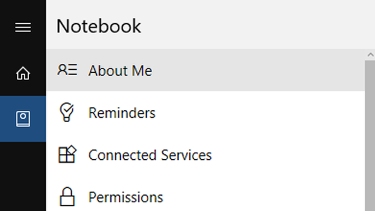Click the Connected Services tiles icon
Image resolution: width=375 pixels, height=211 pixels.
(x=67, y=154)
